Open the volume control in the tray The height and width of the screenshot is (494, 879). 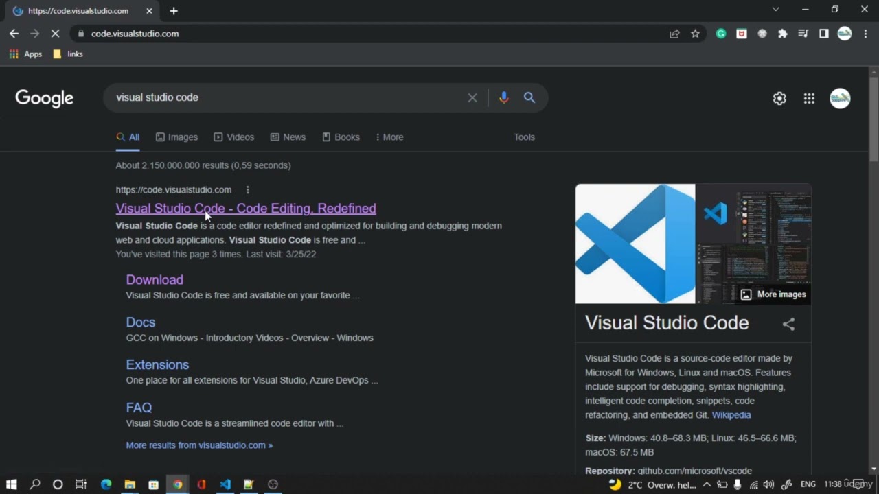768,484
